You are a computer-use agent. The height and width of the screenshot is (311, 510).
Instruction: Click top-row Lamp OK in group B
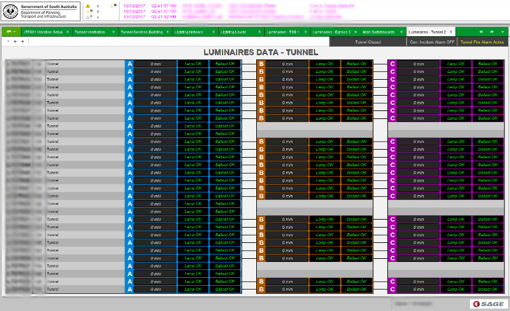pyautogui.click(x=325, y=64)
